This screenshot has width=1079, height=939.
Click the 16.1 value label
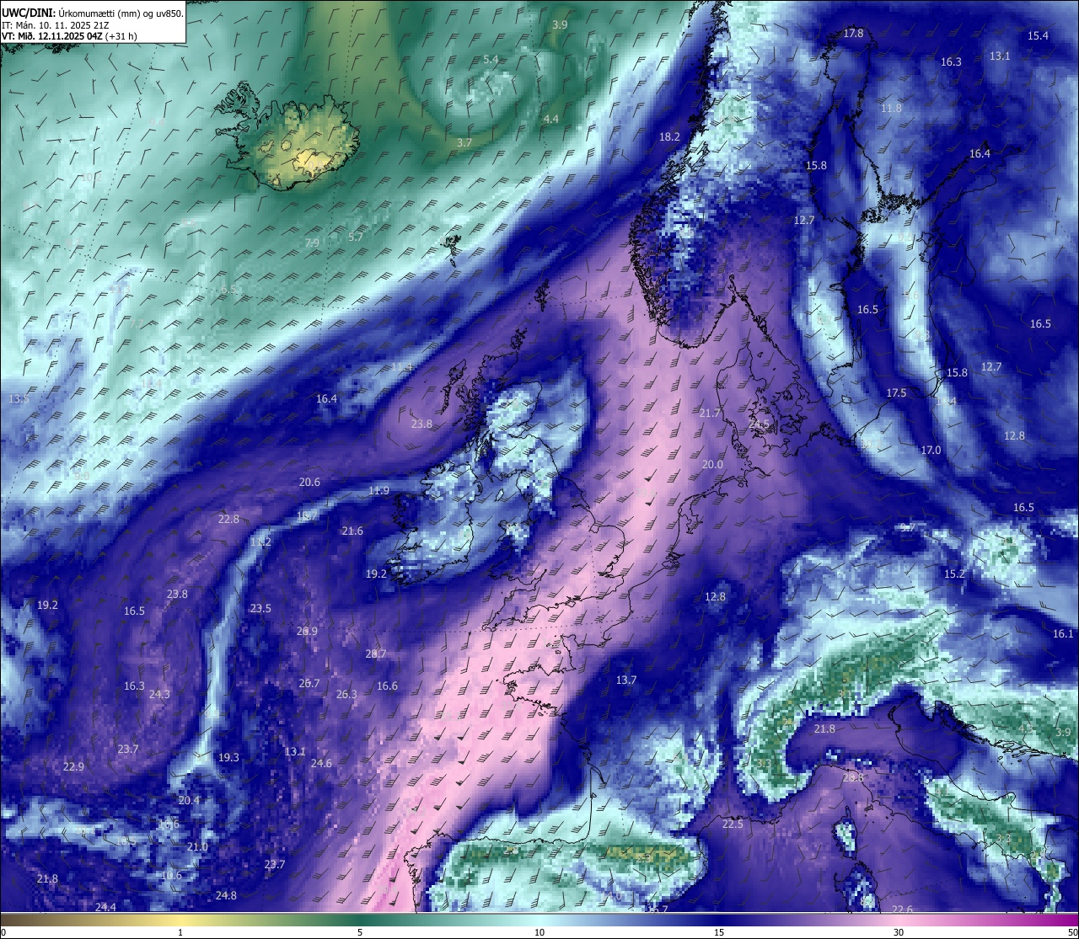(1063, 634)
